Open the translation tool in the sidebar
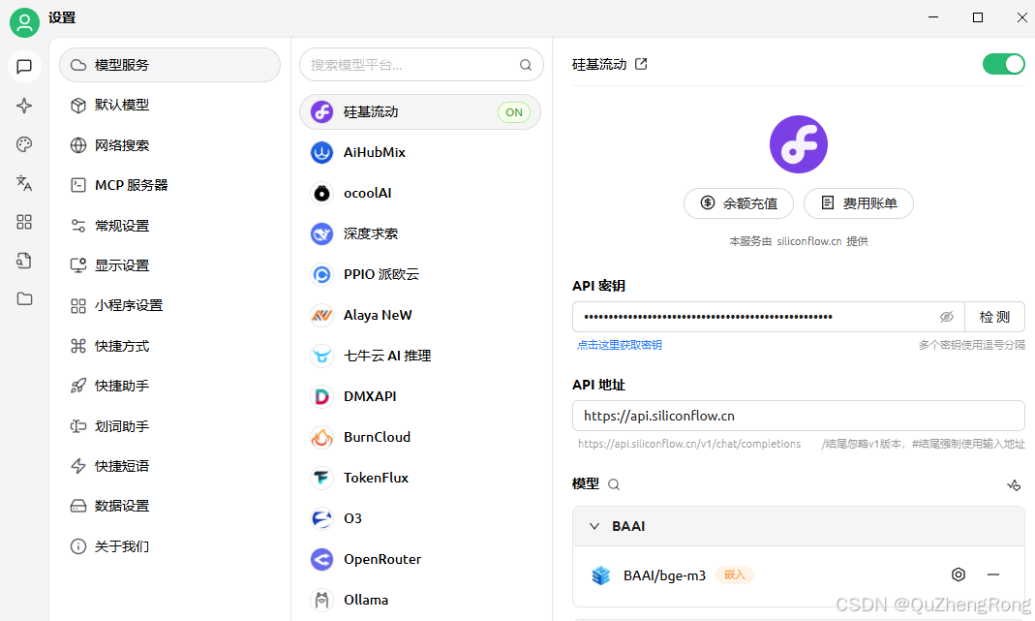Image resolution: width=1035 pixels, height=621 pixels. [x=23, y=183]
